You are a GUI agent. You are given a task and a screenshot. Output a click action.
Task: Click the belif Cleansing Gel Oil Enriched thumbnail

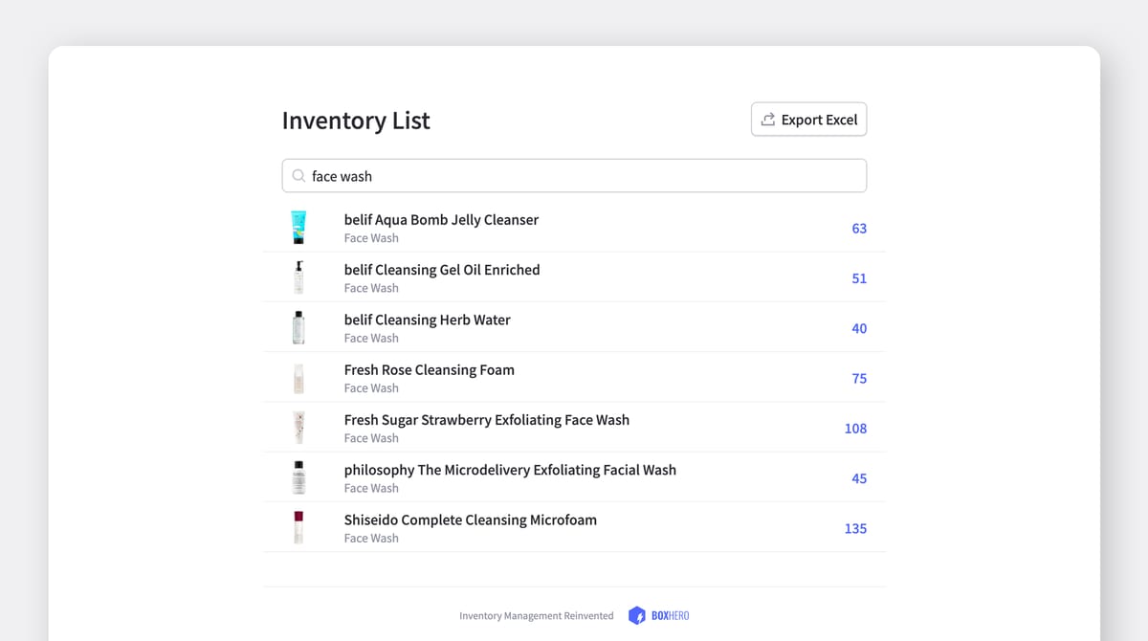pos(298,276)
